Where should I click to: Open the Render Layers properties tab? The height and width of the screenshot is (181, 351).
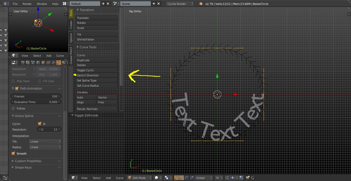click(28, 63)
